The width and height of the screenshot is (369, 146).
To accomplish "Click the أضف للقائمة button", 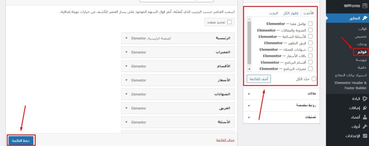I will point(259,79).
